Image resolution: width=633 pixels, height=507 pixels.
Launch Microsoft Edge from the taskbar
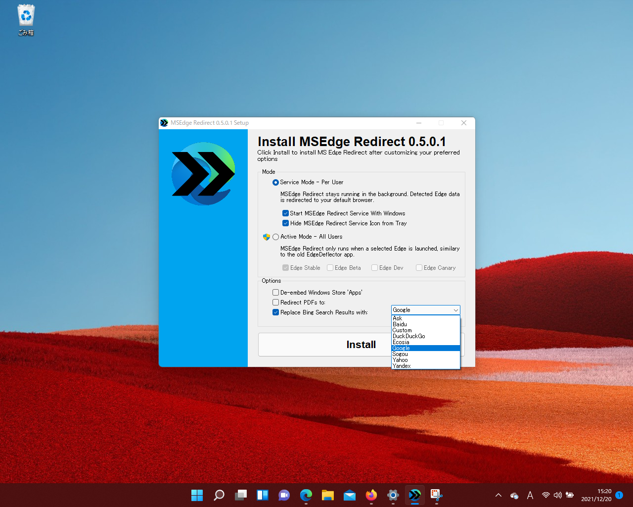306,495
